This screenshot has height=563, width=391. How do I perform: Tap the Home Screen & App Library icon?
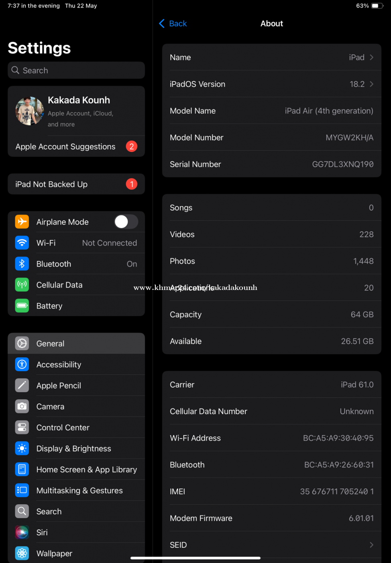[22, 469]
